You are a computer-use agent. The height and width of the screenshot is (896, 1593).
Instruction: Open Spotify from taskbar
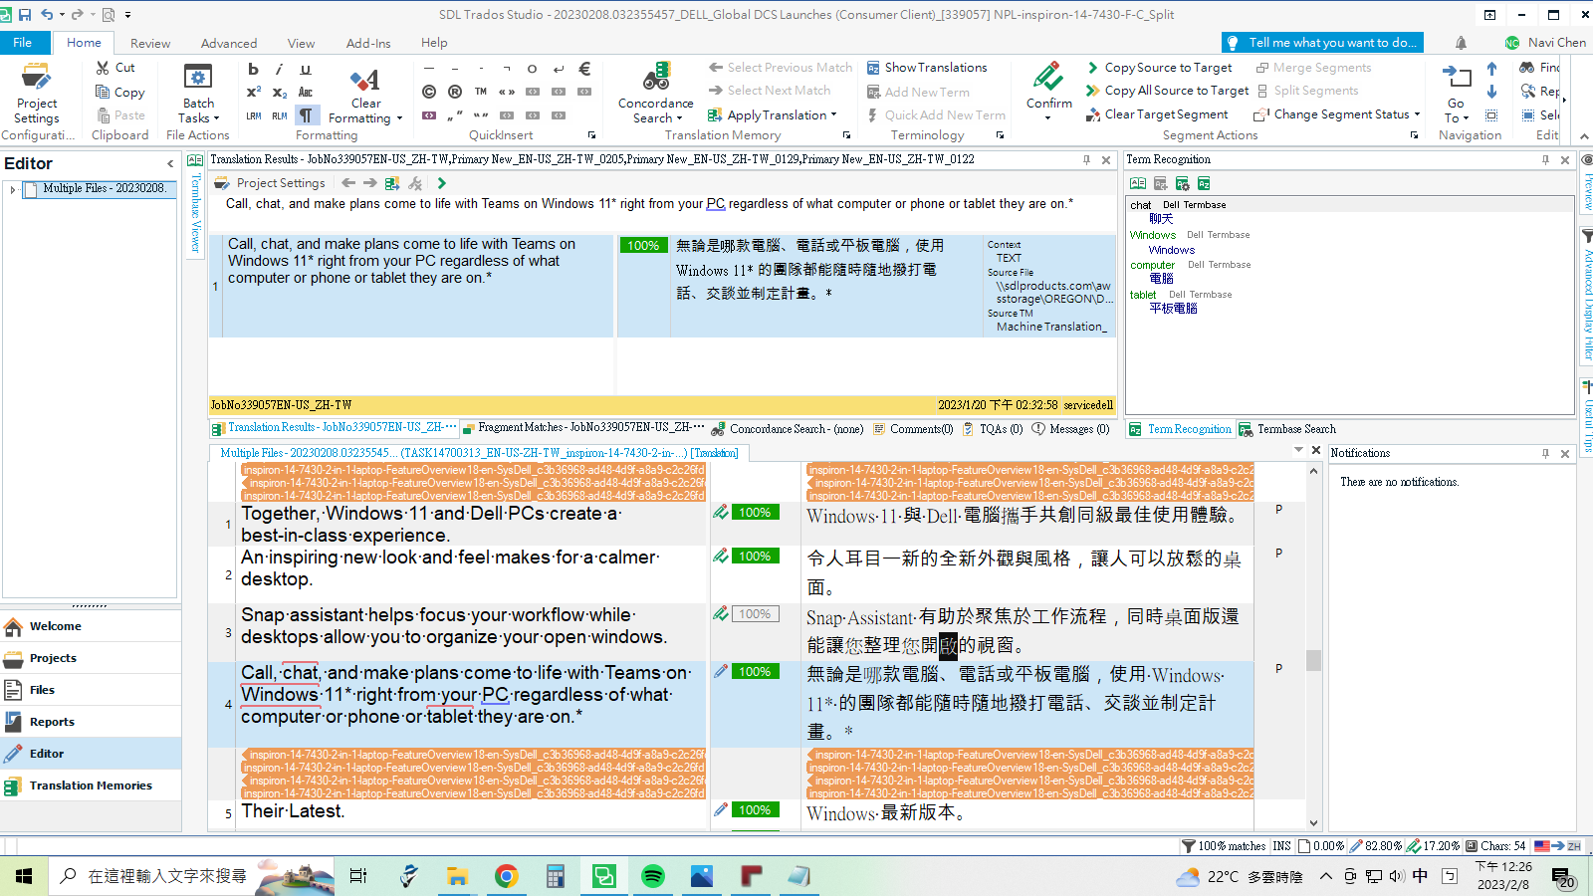point(653,876)
